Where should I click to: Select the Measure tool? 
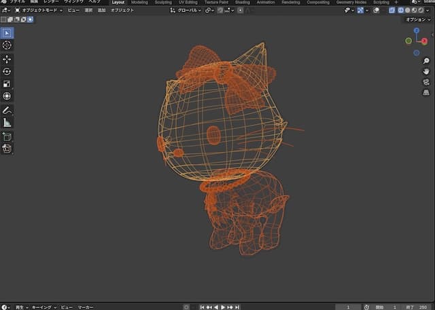7,123
